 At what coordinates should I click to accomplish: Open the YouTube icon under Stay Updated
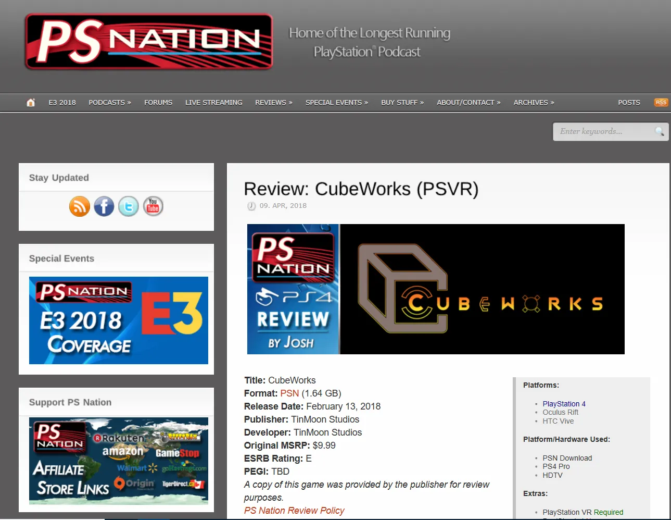point(153,206)
